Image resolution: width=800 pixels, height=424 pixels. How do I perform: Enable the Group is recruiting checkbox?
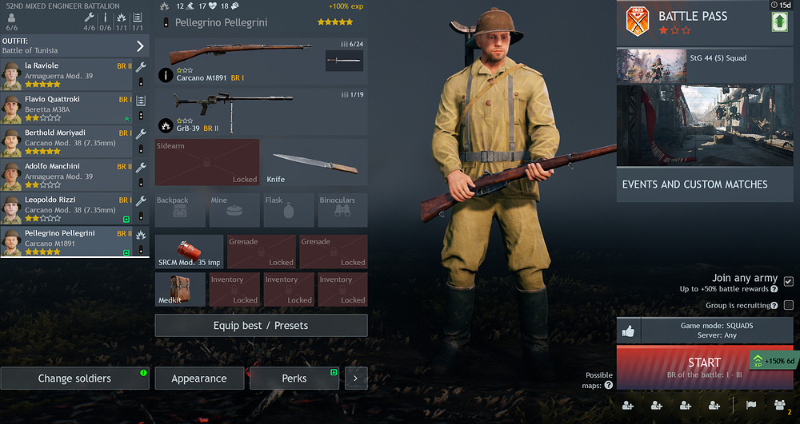pyautogui.click(x=788, y=305)
